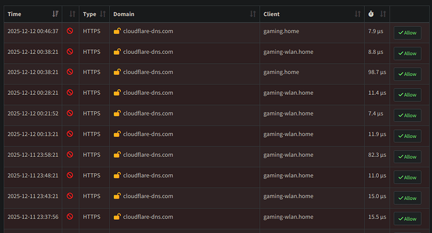Image resolution: width=432 pixels, height=233 pixels.
Task: Click the Time column header label
Action: coord(14,14)
